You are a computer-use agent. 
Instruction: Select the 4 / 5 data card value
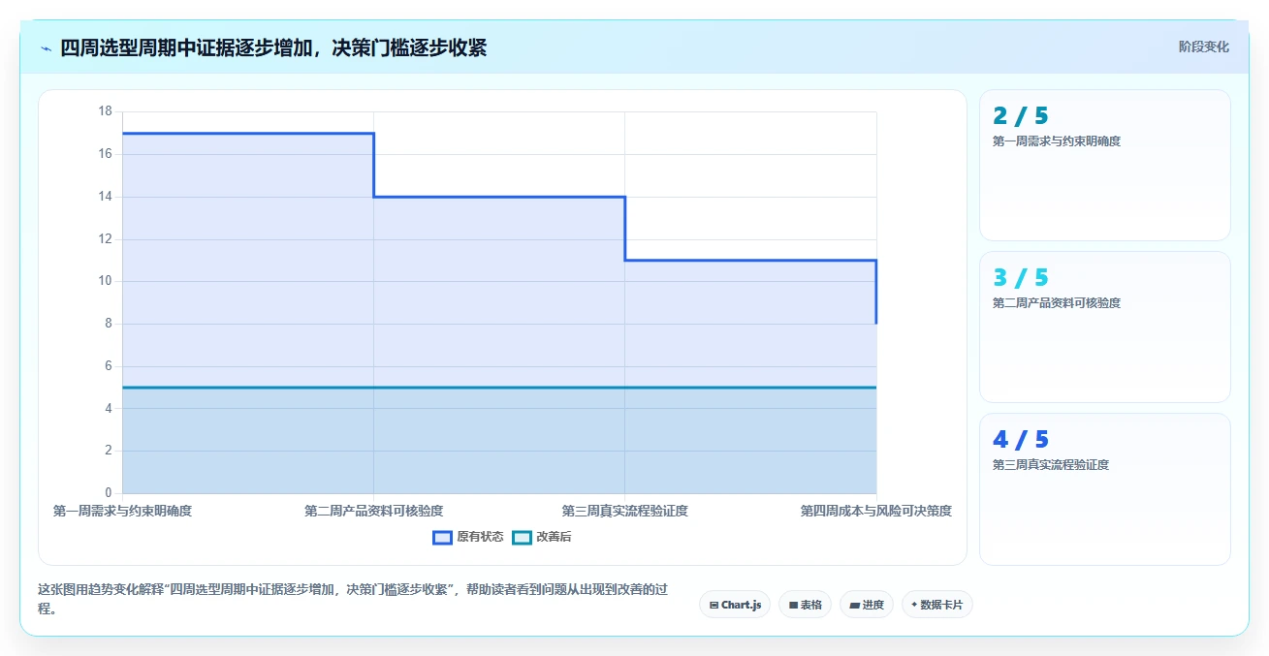1021,440
